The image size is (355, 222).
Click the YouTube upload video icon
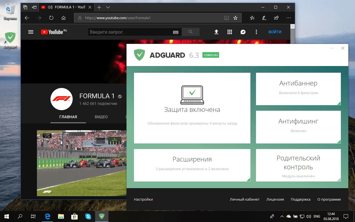[x=216, y=32]
